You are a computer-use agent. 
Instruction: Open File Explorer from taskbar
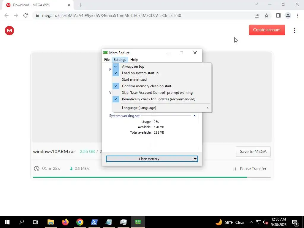[x=50, y=222]
